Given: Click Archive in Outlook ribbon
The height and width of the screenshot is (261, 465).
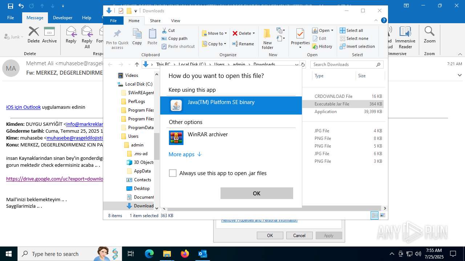Looking at the screenshot, I should point(49,35).
